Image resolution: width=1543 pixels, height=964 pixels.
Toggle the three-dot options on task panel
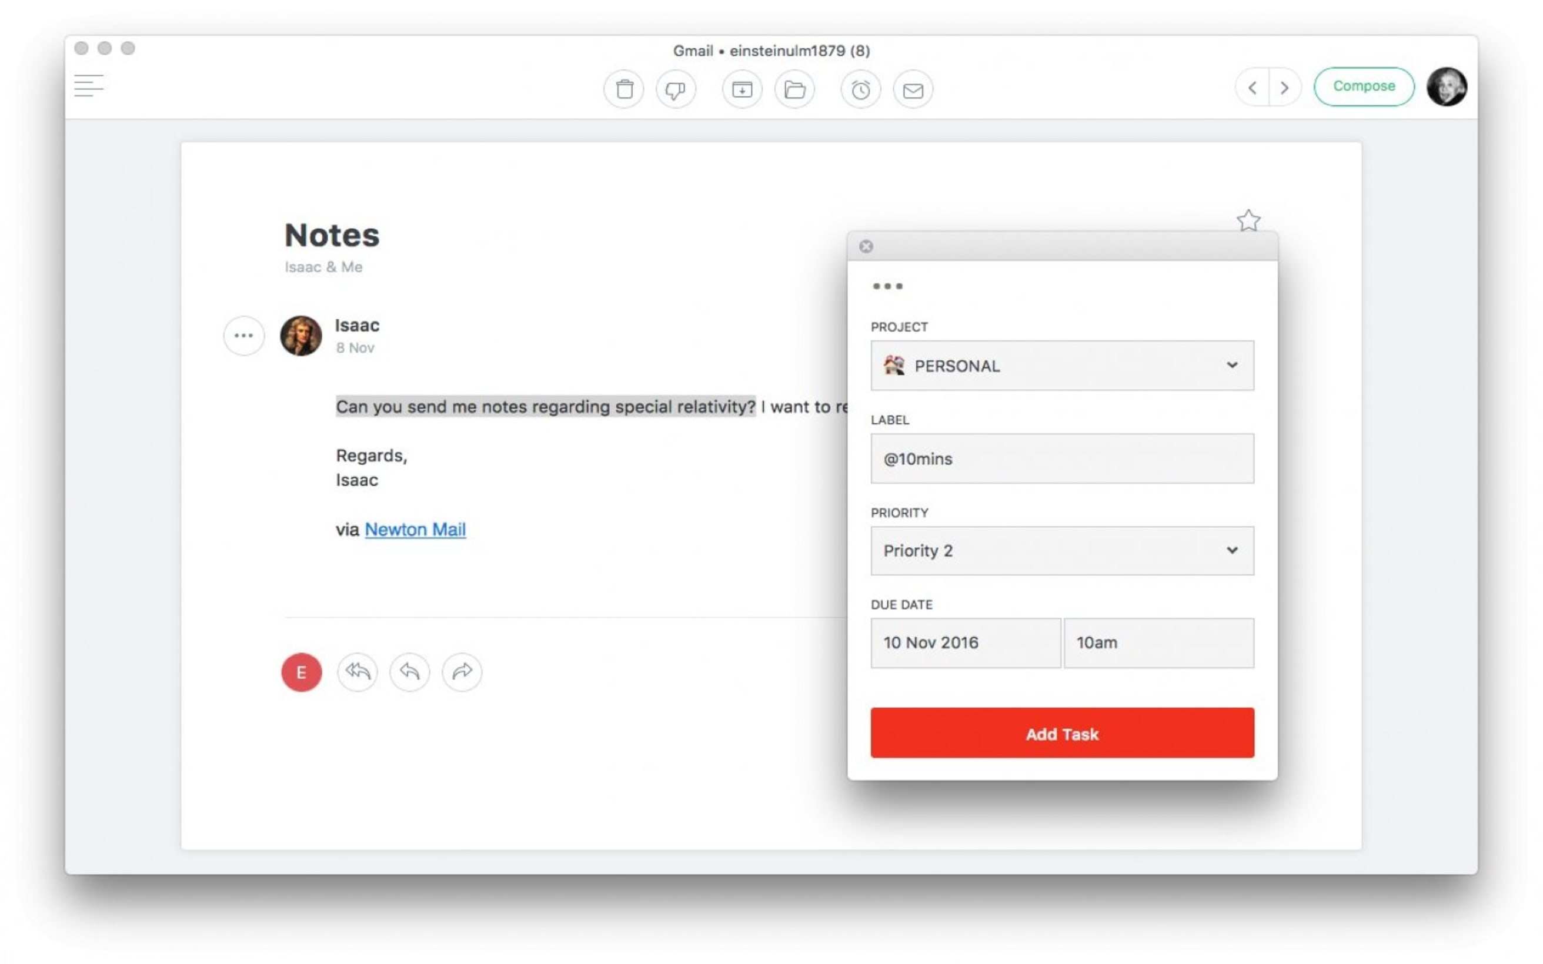[x=887, y=286]
